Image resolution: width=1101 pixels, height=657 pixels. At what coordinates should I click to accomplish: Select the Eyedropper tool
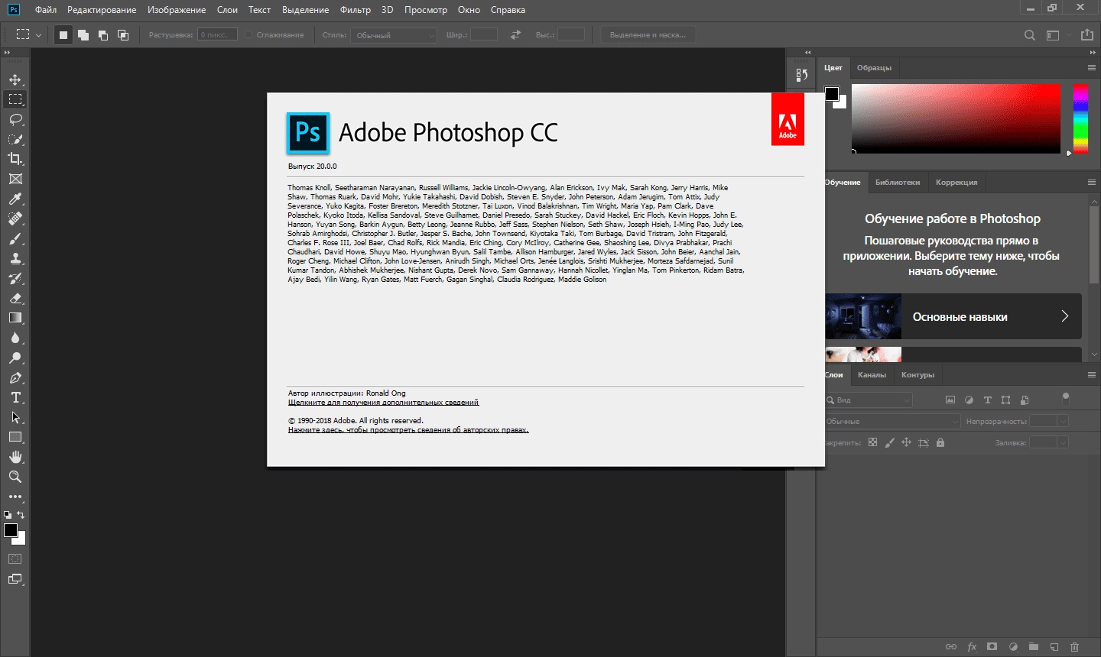15,199
